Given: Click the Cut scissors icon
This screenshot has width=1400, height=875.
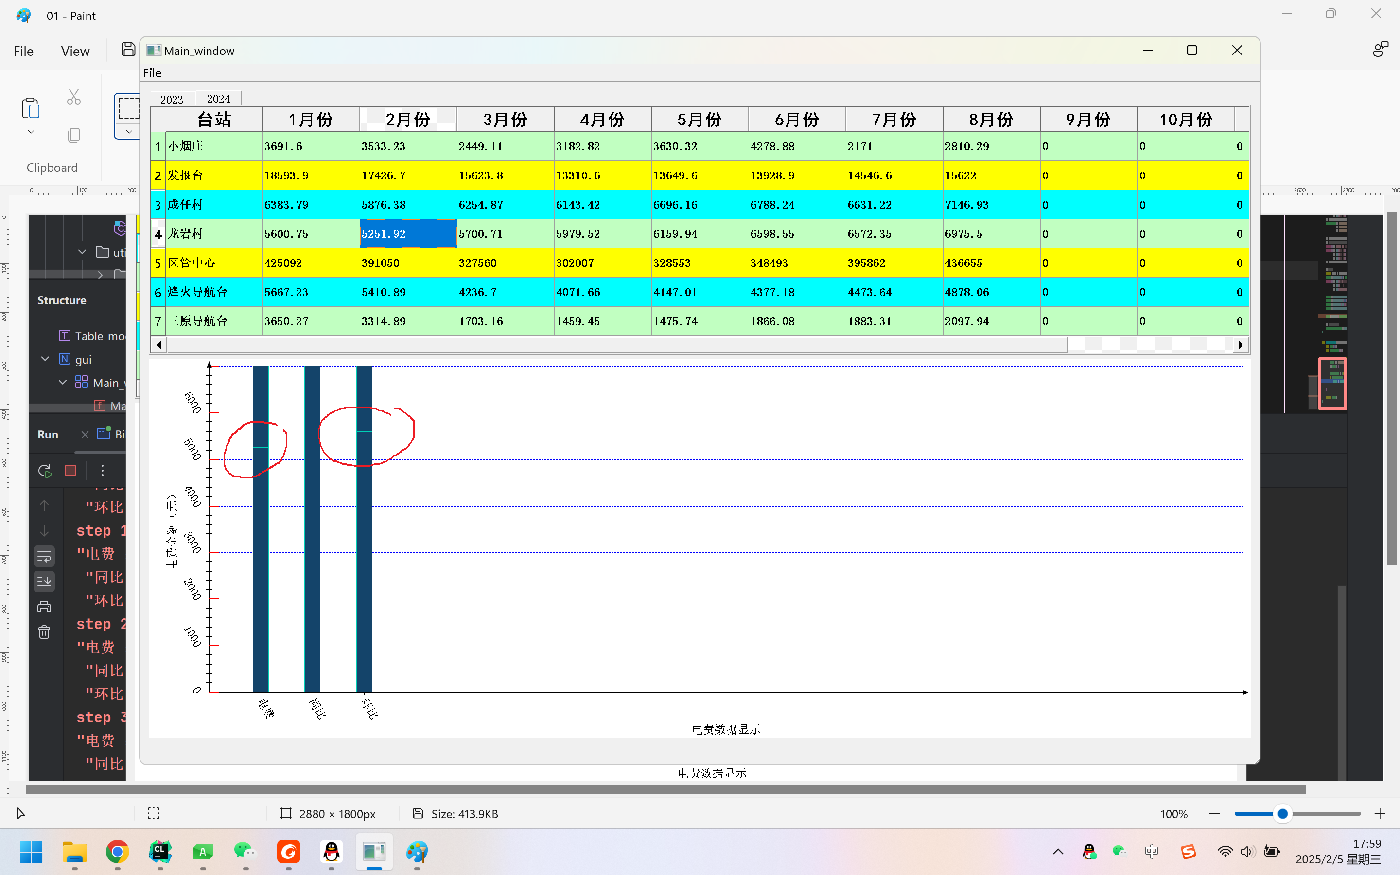Looking at the screenshot, I should [x=73, y=97].
